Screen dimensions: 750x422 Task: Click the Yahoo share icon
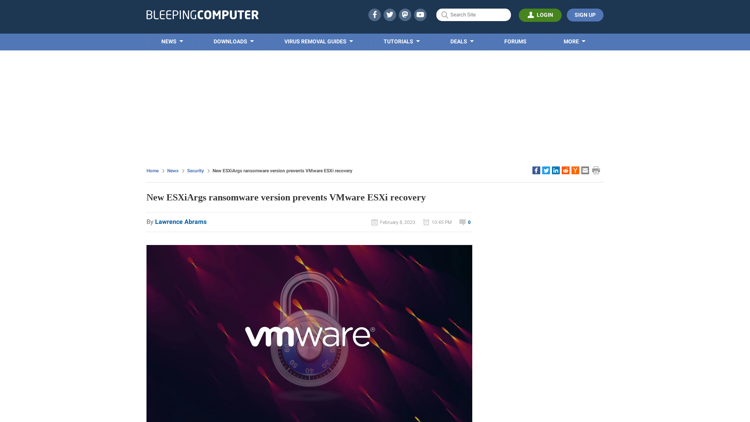tap(575, 170)
